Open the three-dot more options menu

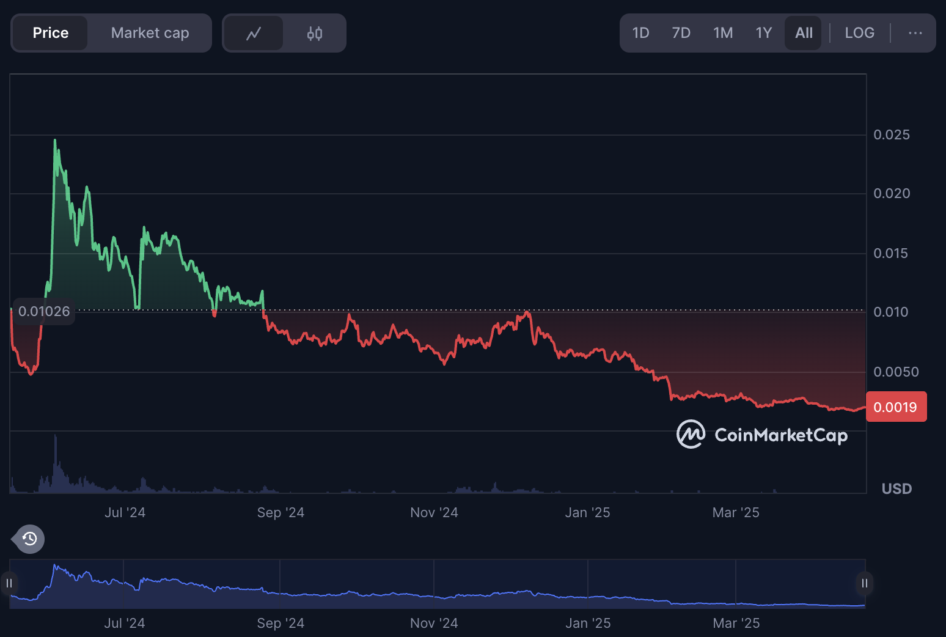(x=915, y=33)
